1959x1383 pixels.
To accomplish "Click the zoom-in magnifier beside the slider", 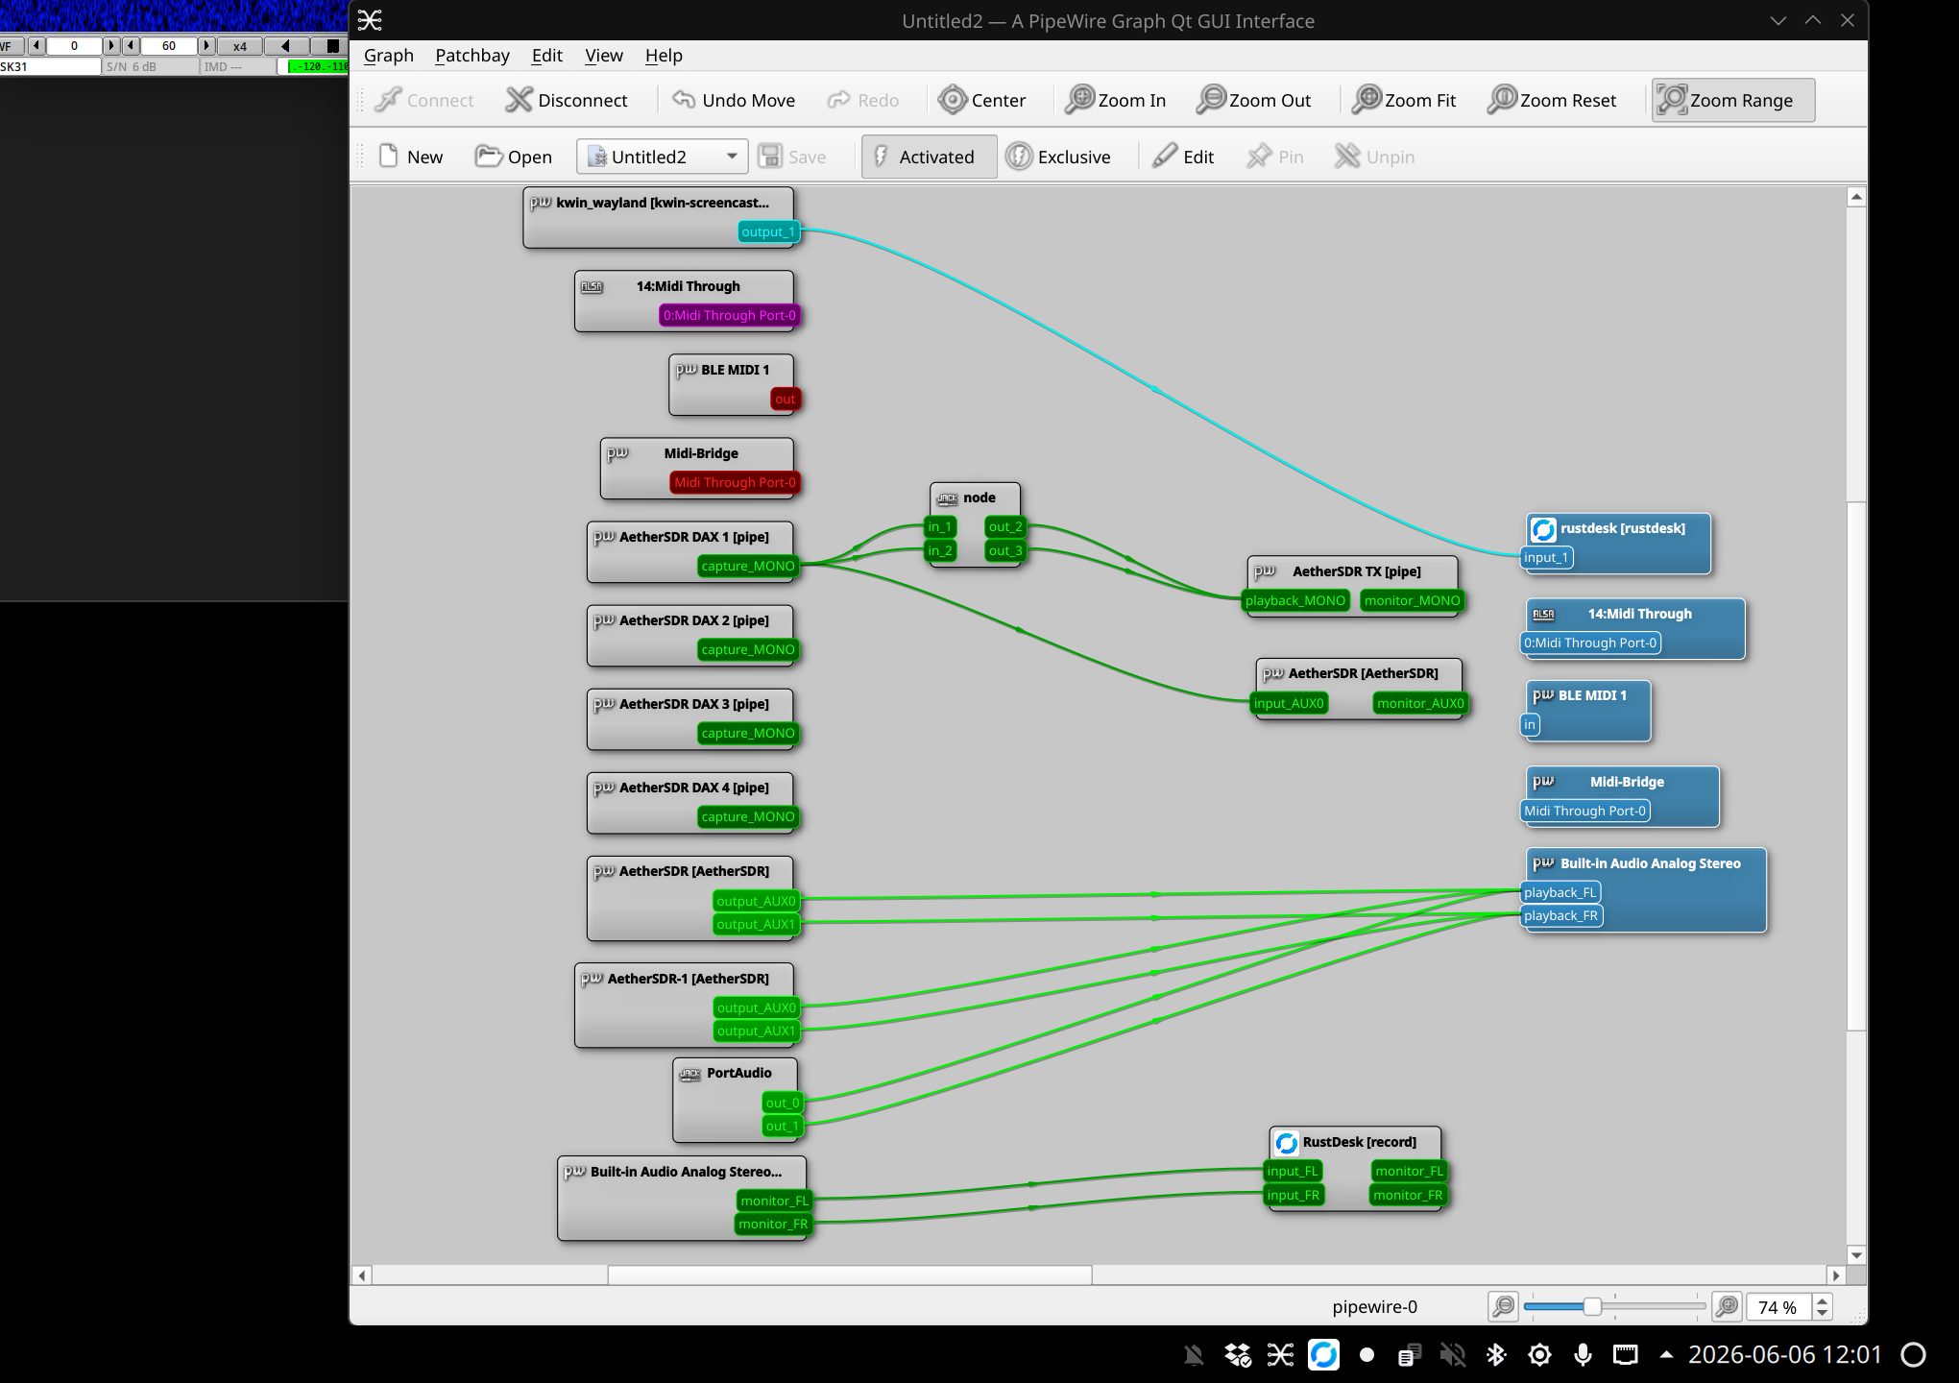I will tap(1727, 1306).
